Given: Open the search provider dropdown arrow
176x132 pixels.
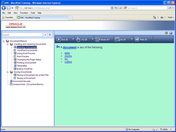Looking at the screenshot, I should pos(173,8).
